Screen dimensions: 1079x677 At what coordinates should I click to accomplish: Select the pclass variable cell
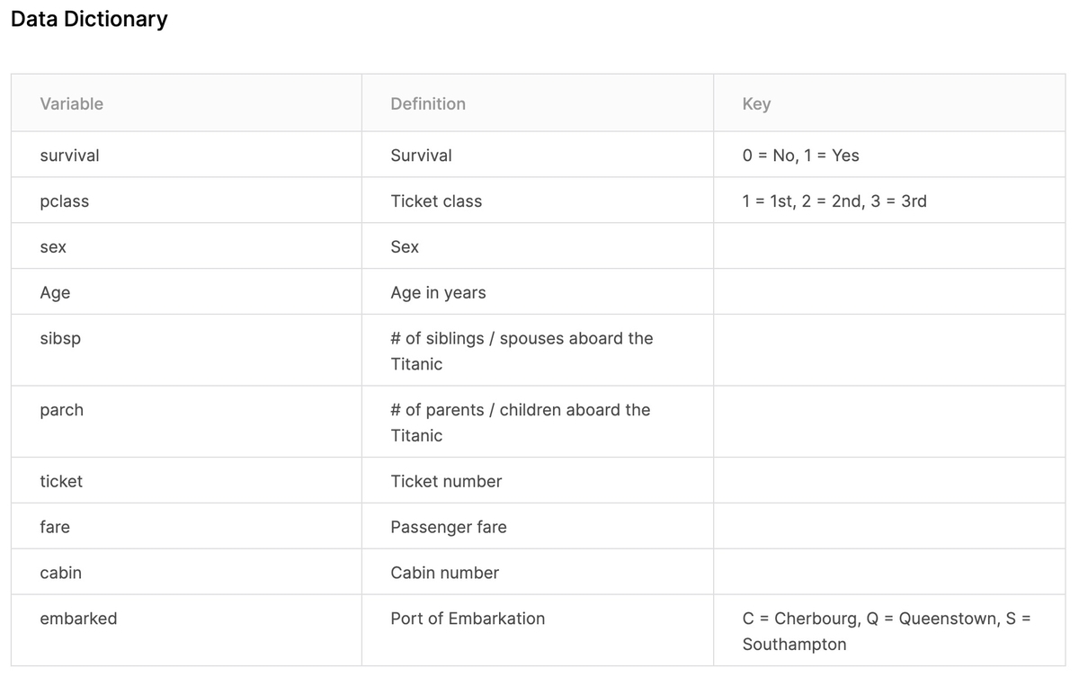[65, 201]
